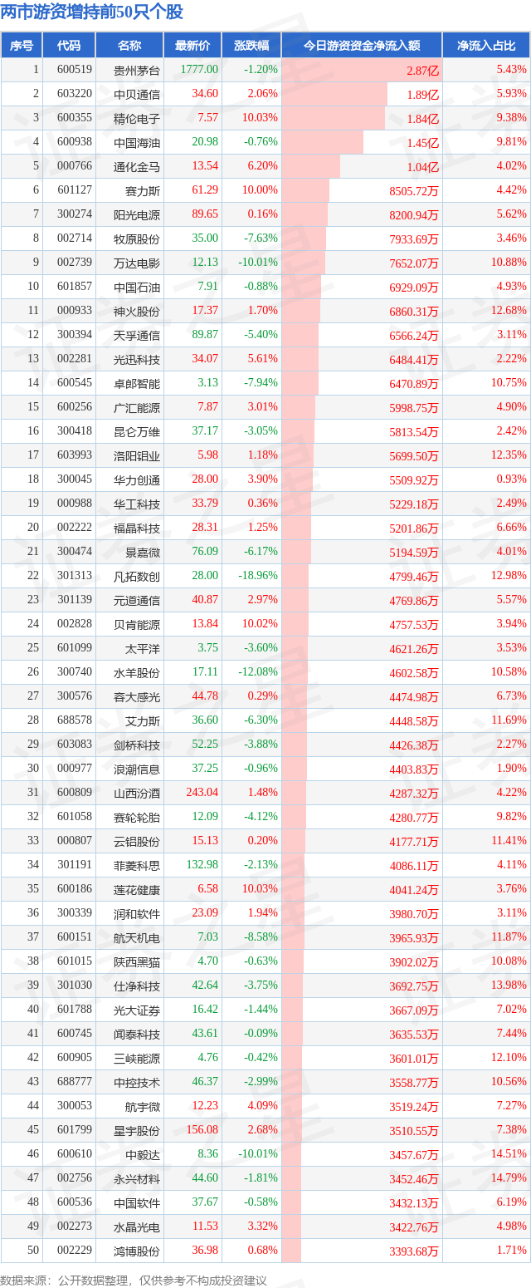This screenshot has height=1288, width=531.
Task: Select the stock name 航宇微
Action: tap(144, 1106)
